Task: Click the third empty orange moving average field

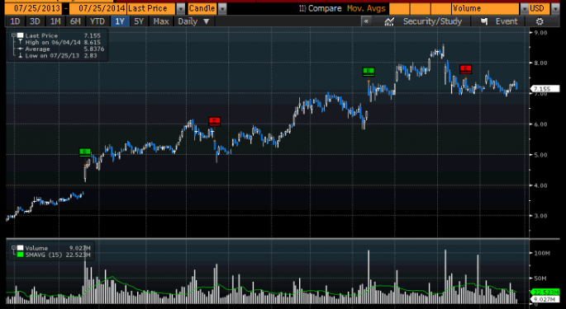Action: [441, 8]
